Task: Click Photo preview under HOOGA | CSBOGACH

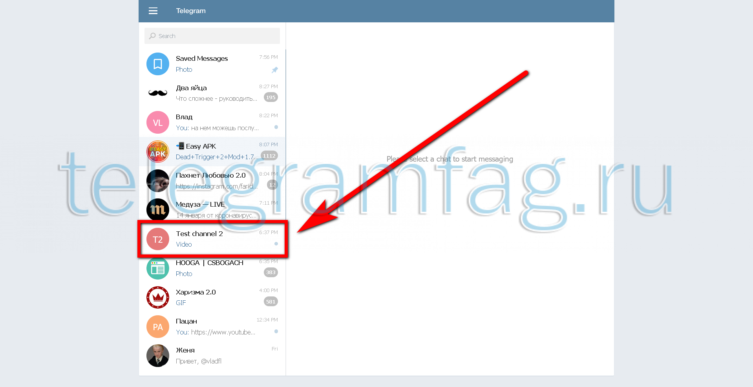Action: click(x=184, y=274)
